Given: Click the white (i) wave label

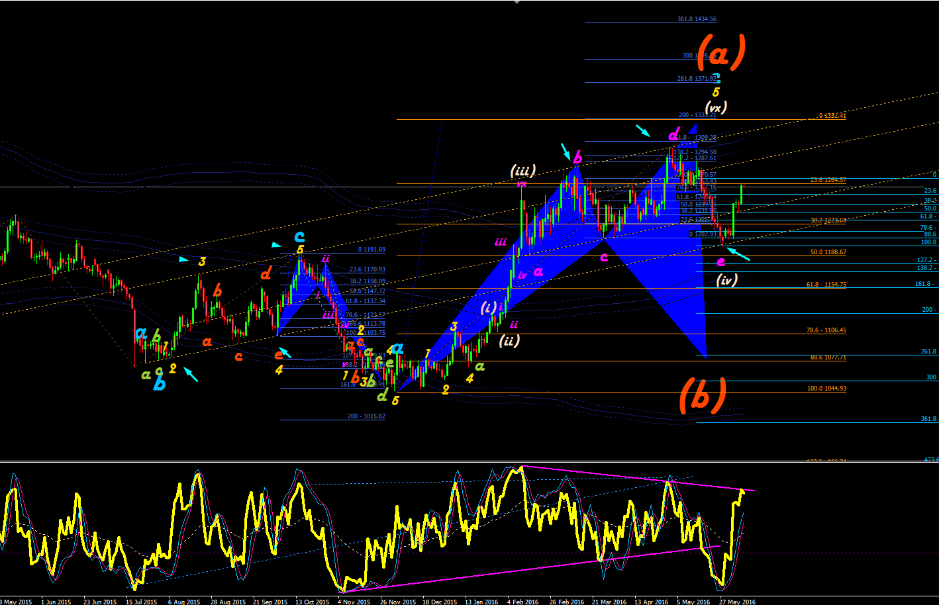Looking at the screenshot, I should coord(489,308).
